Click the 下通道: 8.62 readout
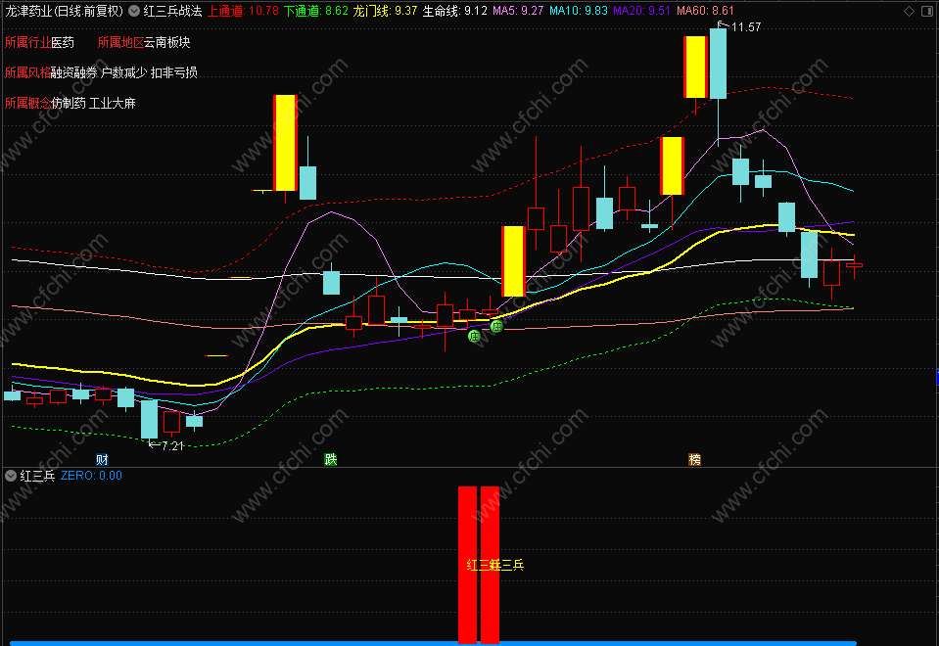 [315, 11]
